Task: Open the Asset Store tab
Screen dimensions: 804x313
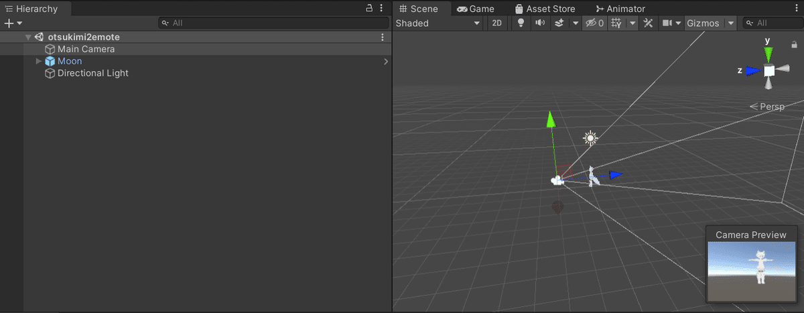Action: [x=545, y=9]
